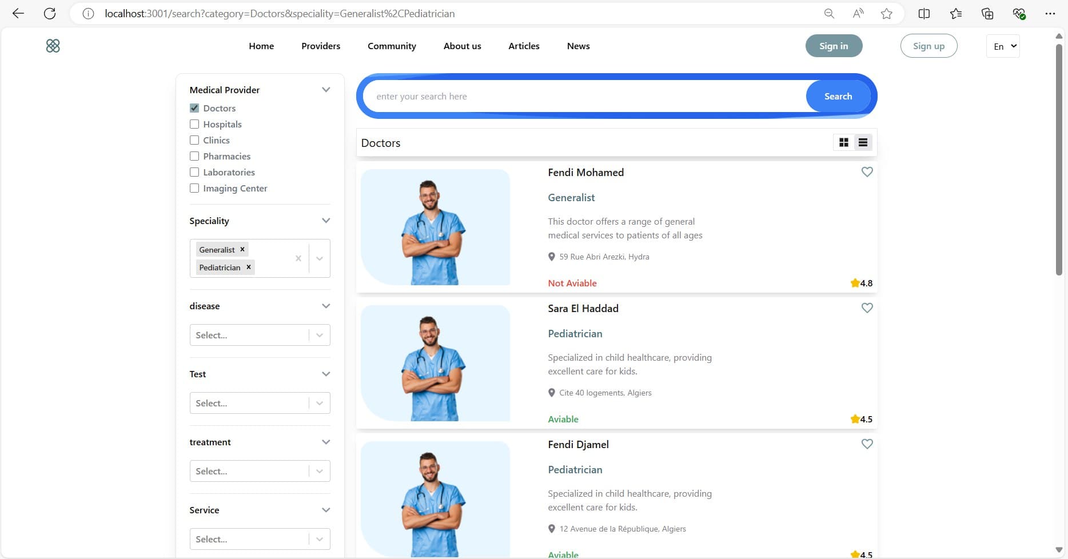Screen dimensions: 1068x559
Task: Add page to browser favorites star
Action: coord(886,14)
